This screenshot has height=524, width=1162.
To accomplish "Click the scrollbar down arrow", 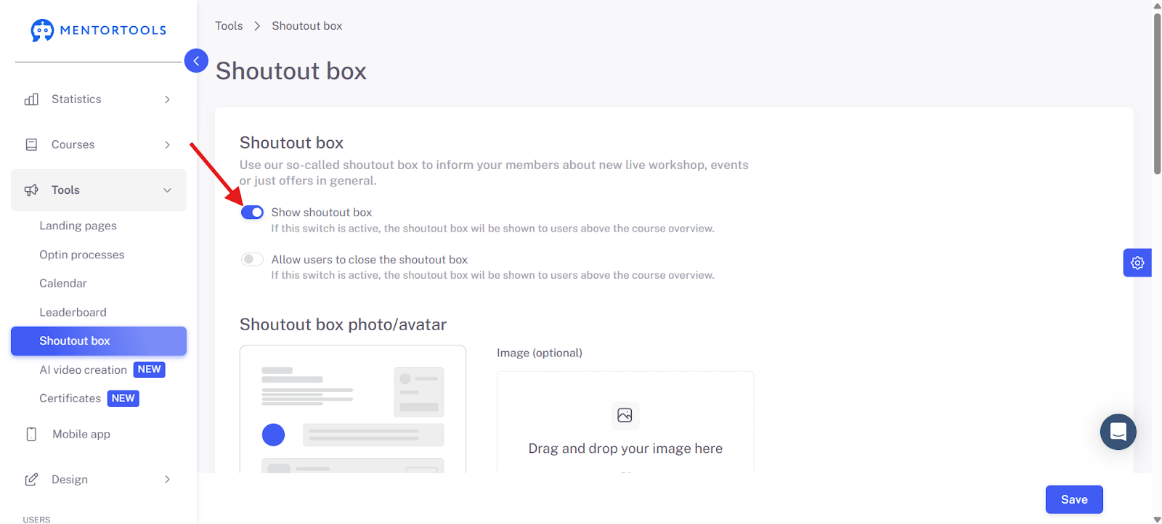I will (x=1157, y=519).
